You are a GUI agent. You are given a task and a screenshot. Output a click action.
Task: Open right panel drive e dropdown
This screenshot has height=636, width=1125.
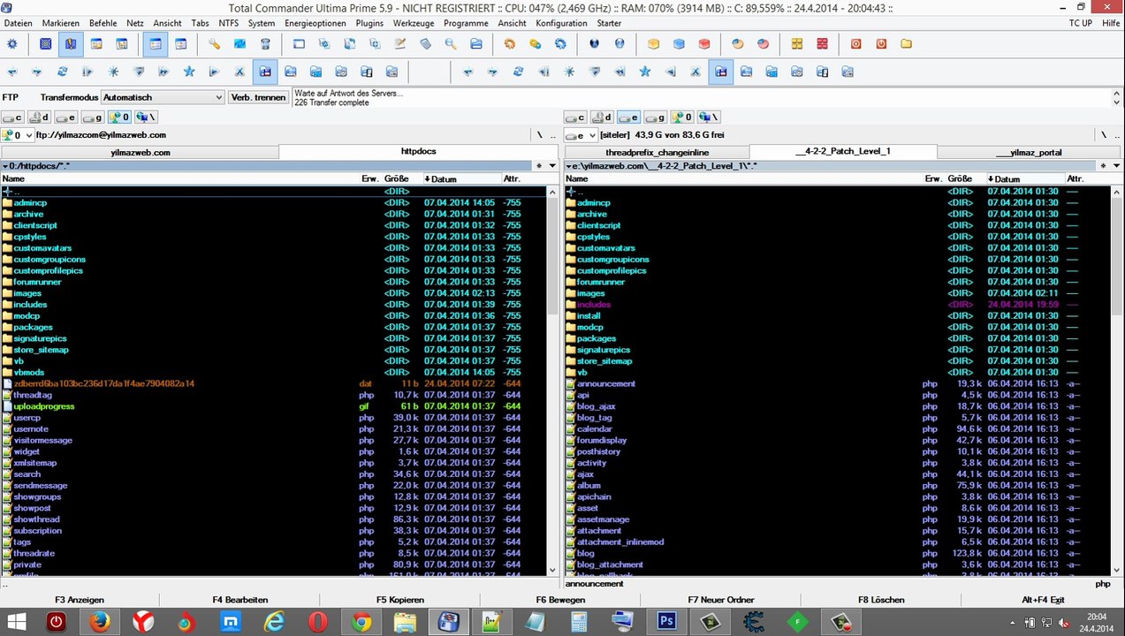581,135
